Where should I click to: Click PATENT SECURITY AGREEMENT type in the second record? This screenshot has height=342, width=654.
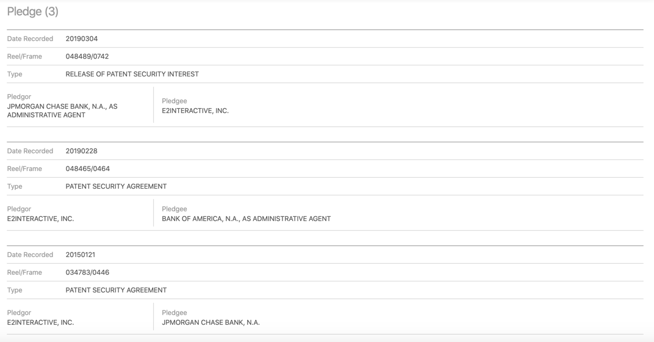point(116,186)
